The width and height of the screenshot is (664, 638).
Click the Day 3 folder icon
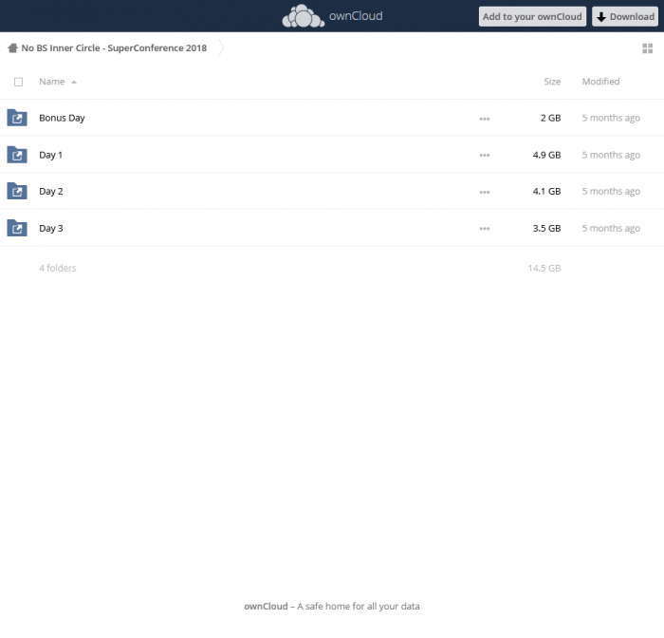(x=17, y=228)
